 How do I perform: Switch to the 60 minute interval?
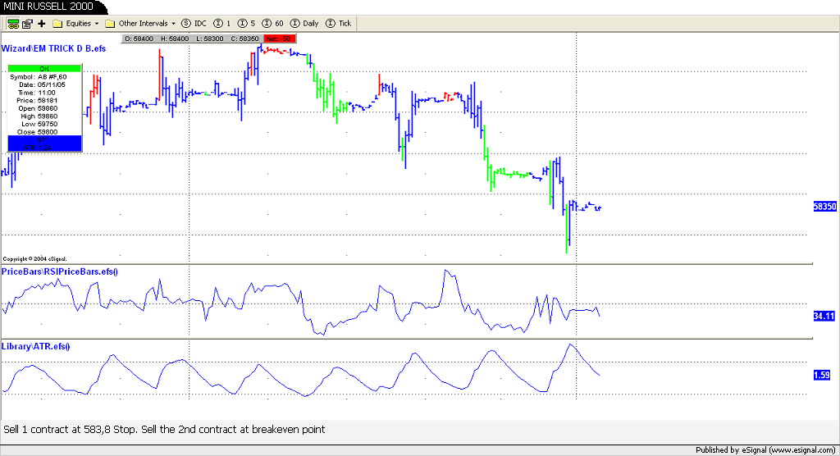click(x=273, y=24)
